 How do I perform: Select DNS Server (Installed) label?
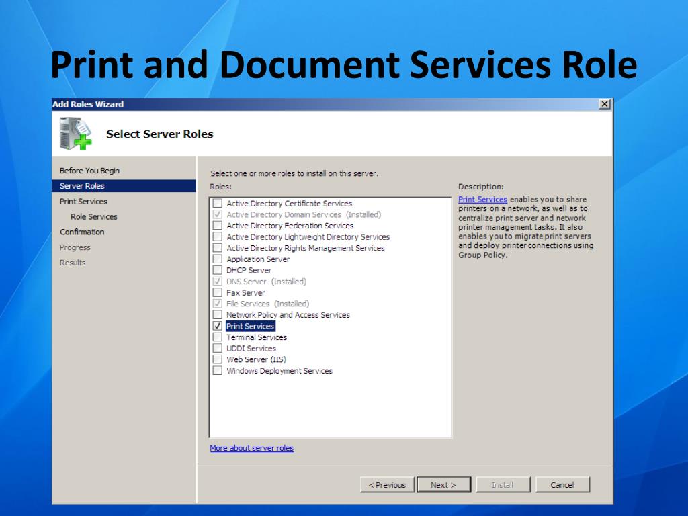coord(266,282)
